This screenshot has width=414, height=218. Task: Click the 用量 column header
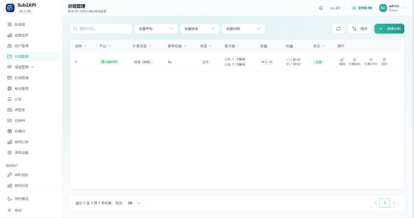tap(289, 46)
